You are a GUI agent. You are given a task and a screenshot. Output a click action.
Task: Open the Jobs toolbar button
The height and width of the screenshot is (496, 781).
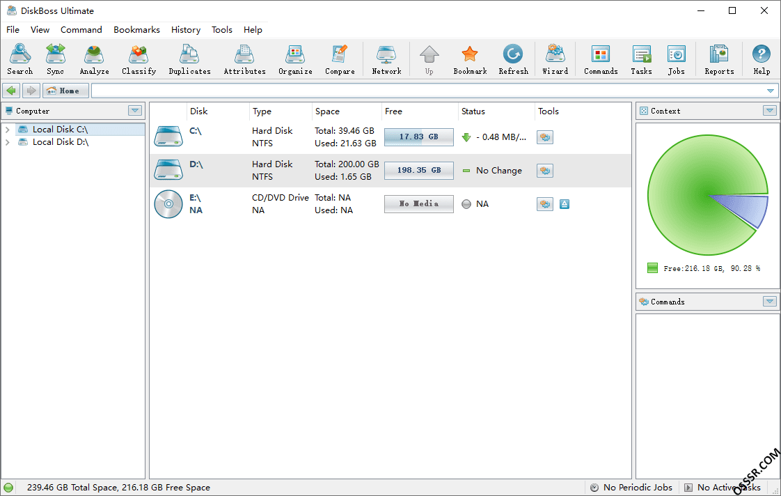coord(677,59)
